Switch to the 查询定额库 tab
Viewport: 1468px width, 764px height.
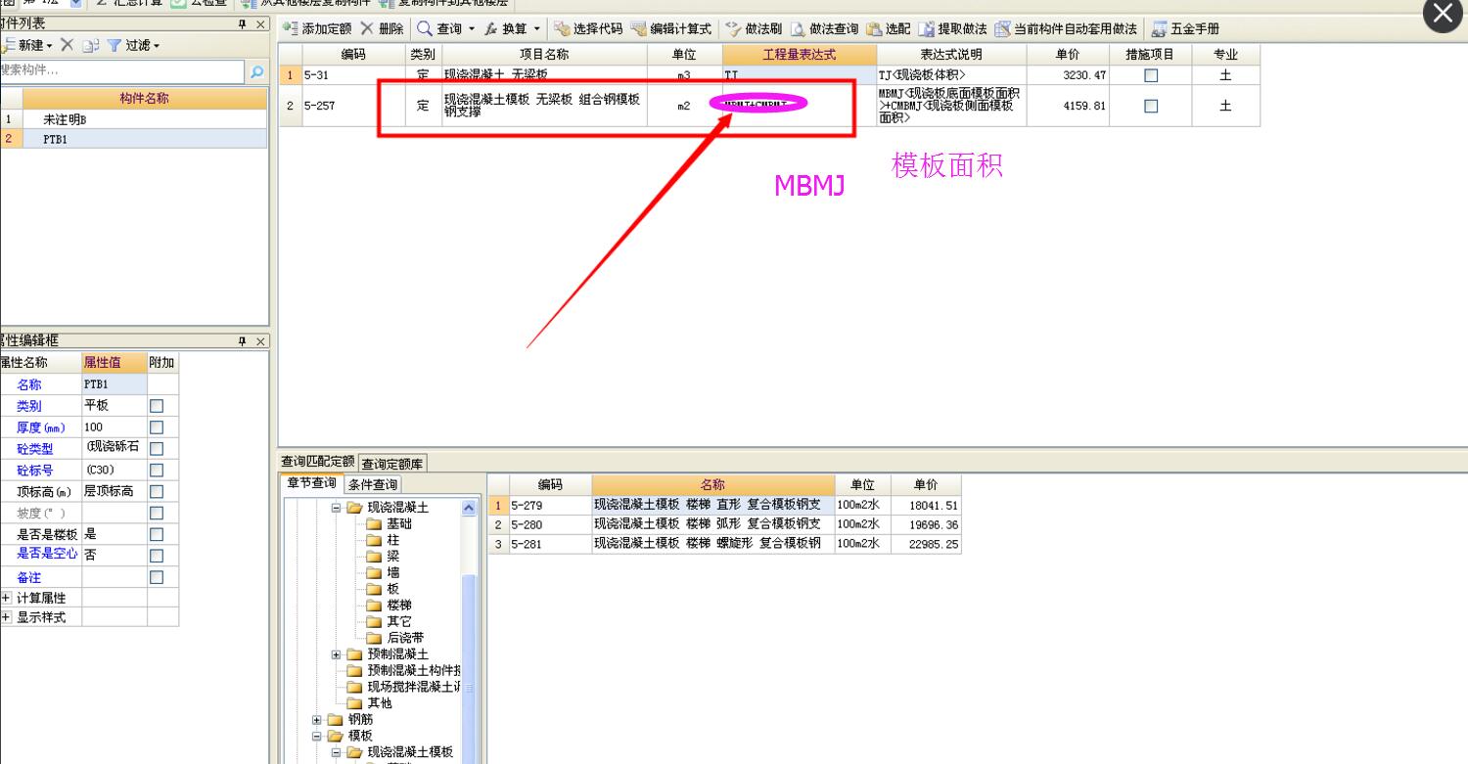click(x=392, y=464)
